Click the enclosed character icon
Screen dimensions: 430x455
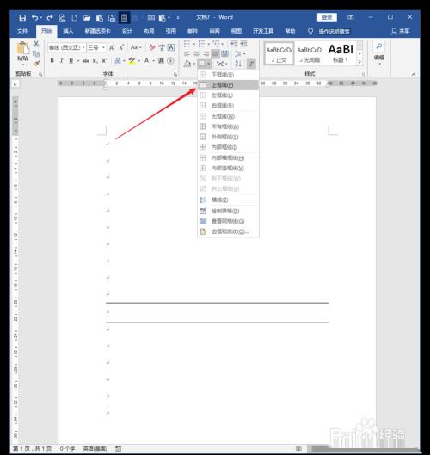pyautogui.click(x=170, y=61)
